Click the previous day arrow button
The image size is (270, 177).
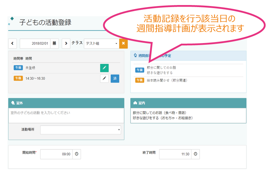coord(12,43)
